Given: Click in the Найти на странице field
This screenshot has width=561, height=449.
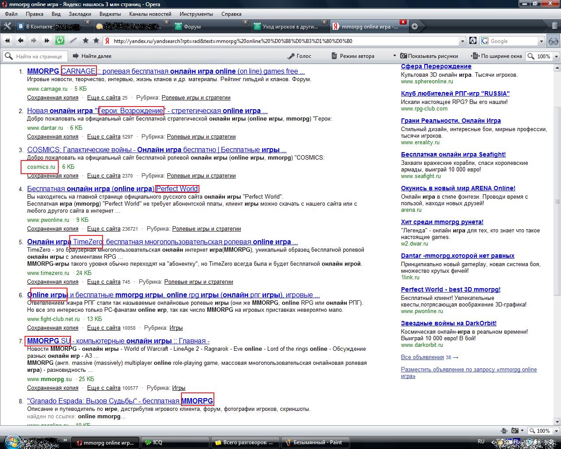Looking at the screenshot, I should [39, 57].
